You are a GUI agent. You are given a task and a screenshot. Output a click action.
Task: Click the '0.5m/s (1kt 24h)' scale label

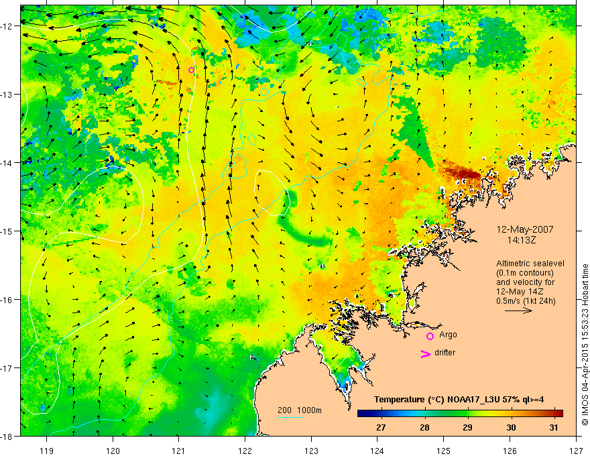click(526, 301)
